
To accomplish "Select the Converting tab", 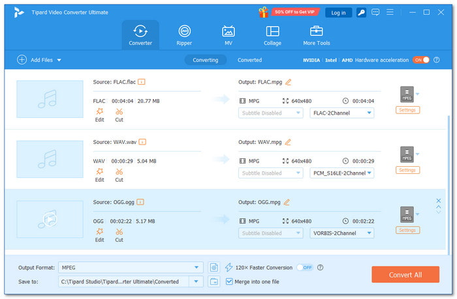I will click(205, 60).
